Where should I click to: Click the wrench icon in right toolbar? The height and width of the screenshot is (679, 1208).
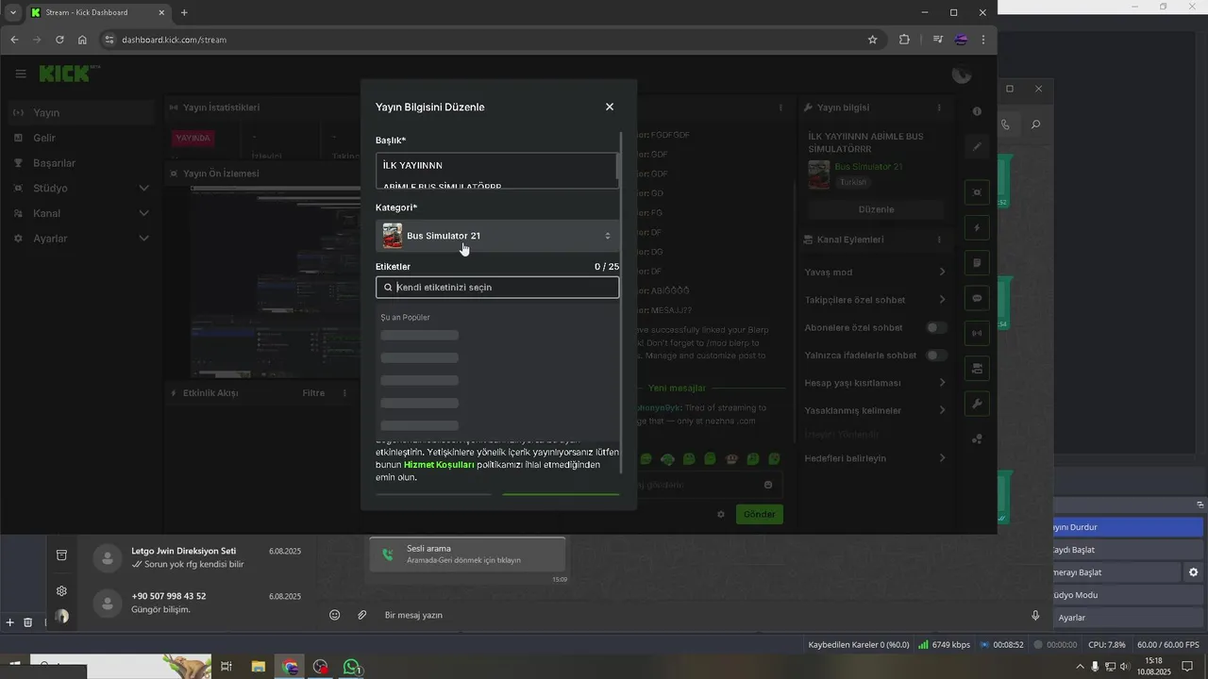(x=977, y=404)
